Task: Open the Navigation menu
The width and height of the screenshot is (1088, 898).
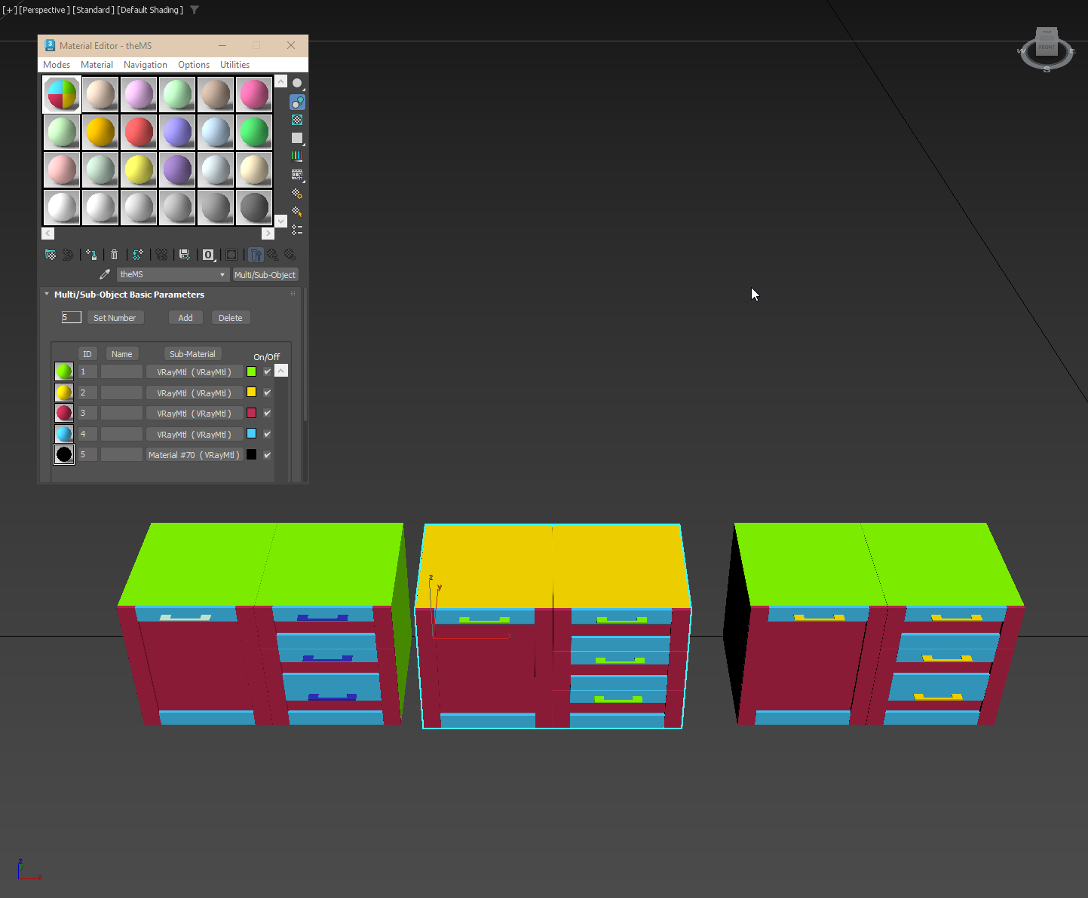Action: (146, 65)
